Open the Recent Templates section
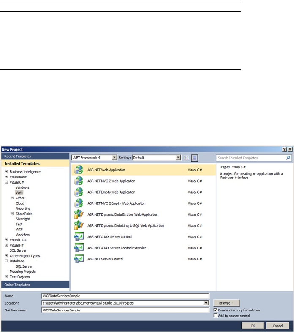The width and height of the screenshot is (294, 332). coord(35,156)
